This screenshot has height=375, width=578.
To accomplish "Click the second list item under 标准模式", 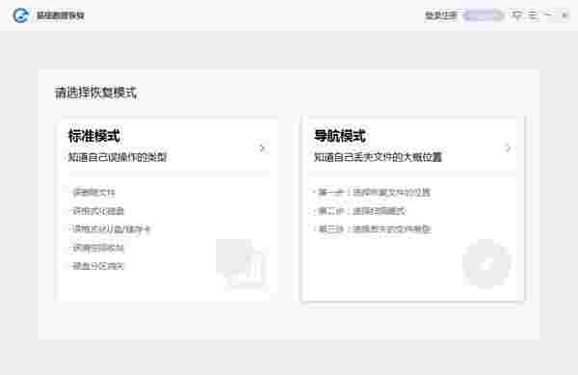I will coord(98,210).
